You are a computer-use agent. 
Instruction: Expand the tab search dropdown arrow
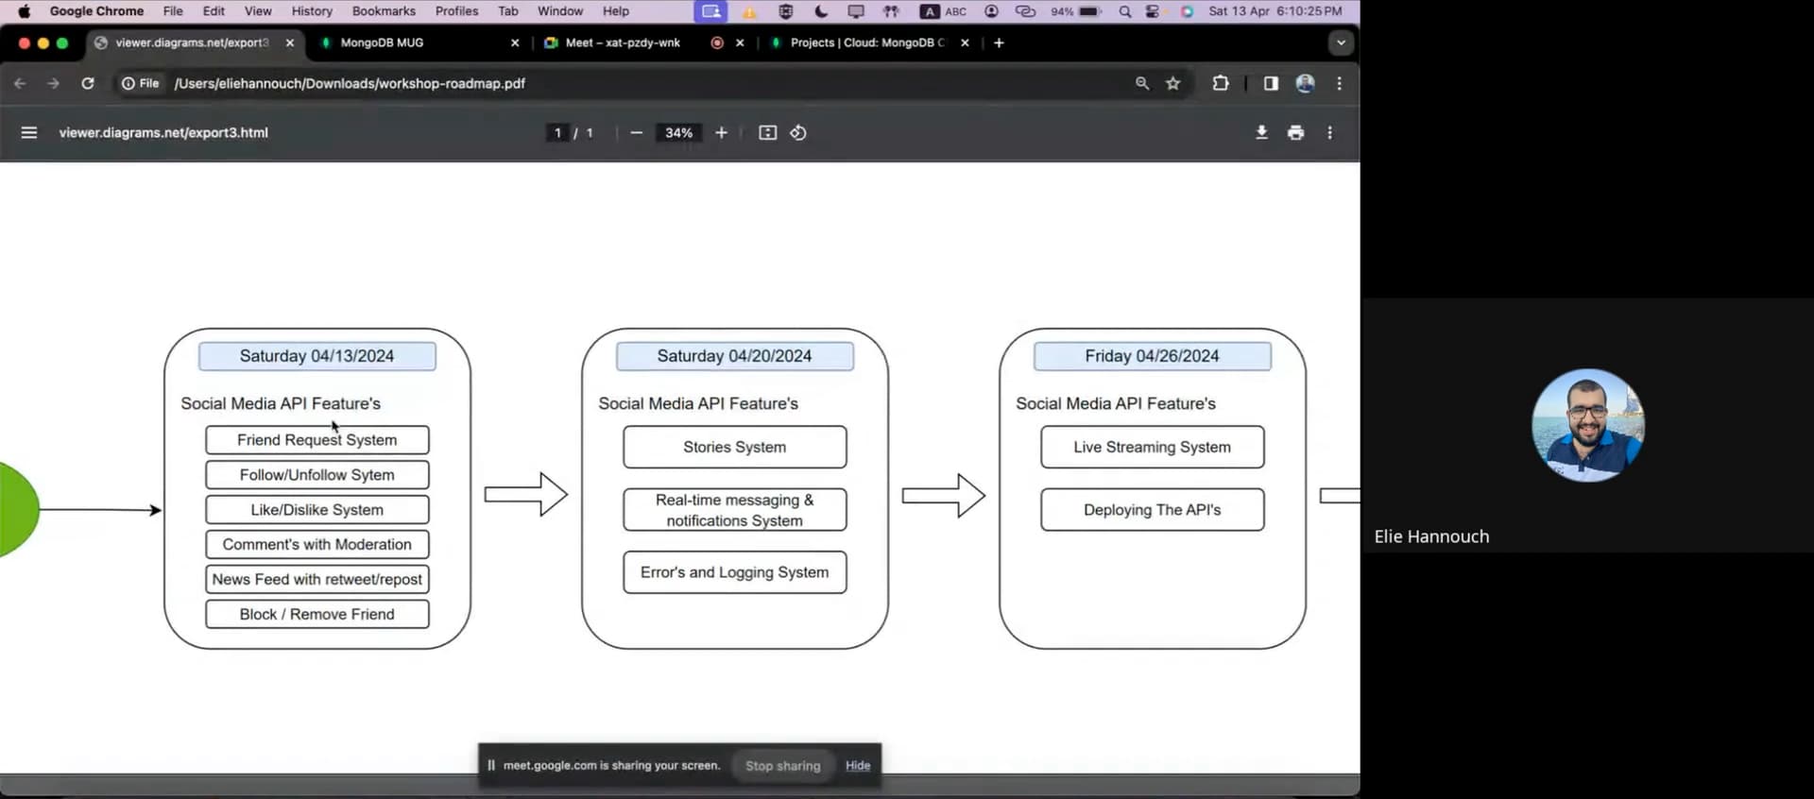pos(1340,42)
